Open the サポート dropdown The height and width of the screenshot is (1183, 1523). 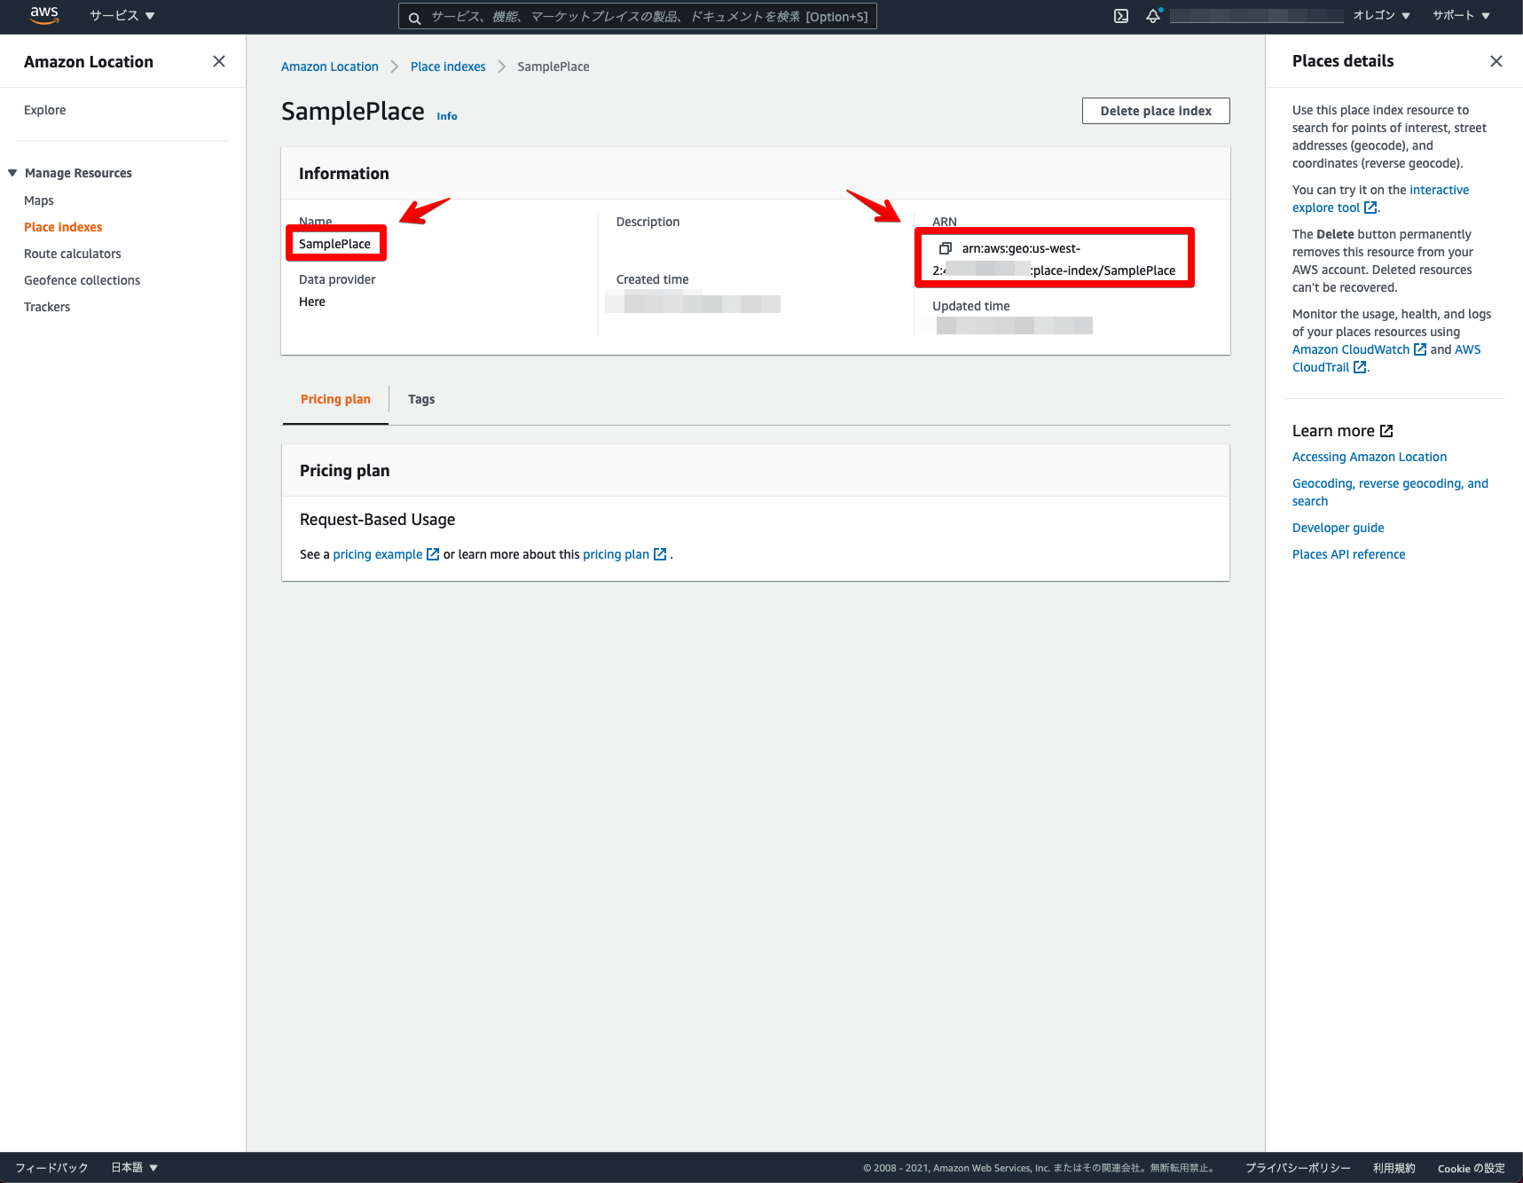coord(1460,15)
